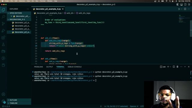Open the Source Control view

(x=3, y=23)
